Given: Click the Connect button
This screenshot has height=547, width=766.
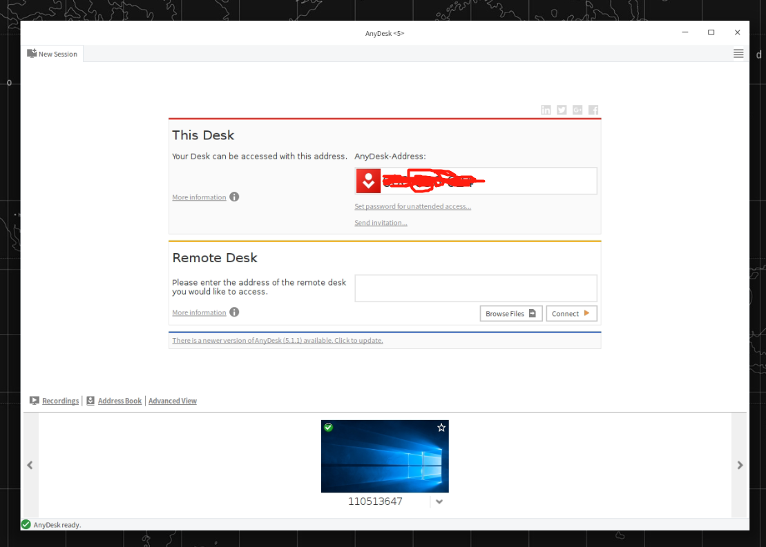Looking at the screenshot, I should tap(572, 313).
